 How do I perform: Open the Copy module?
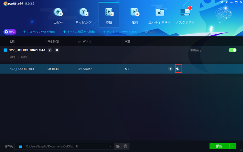tap(58, 16)
